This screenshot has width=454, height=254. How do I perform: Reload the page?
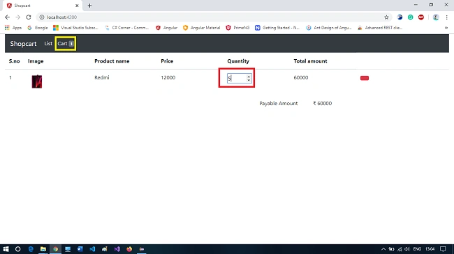tap(29, 17)
